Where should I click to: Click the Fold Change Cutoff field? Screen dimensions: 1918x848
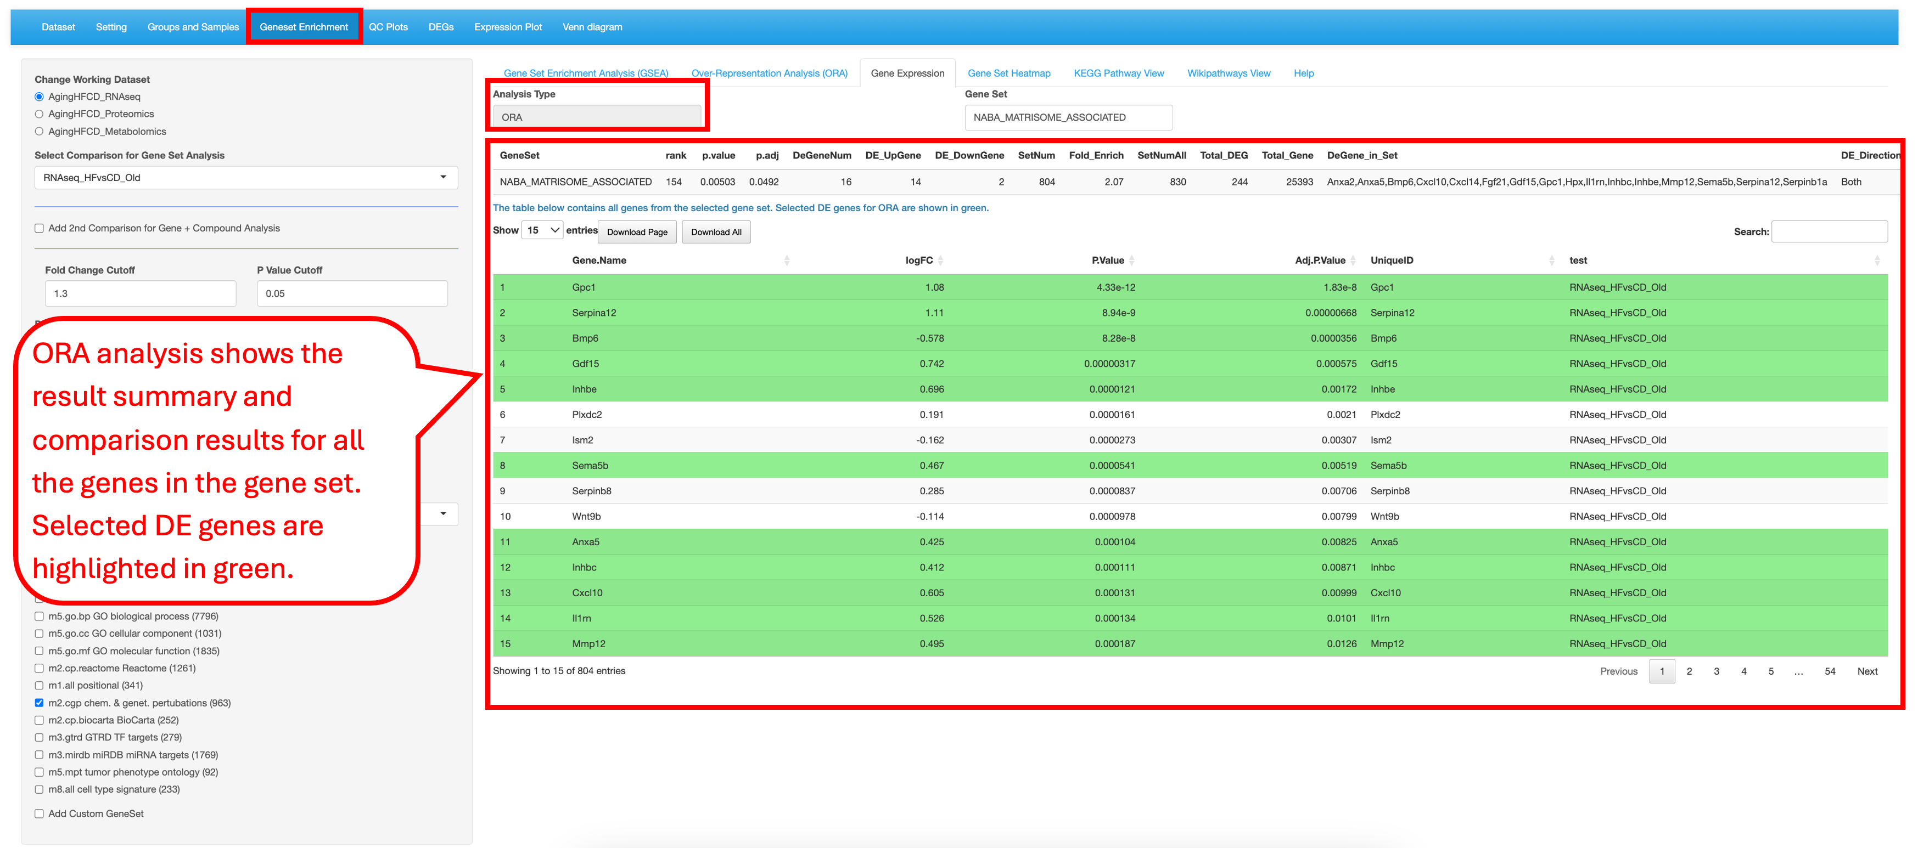(x=140, y=293)
